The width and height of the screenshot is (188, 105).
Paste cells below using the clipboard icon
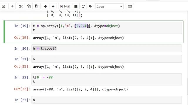(x=36, y=6)
